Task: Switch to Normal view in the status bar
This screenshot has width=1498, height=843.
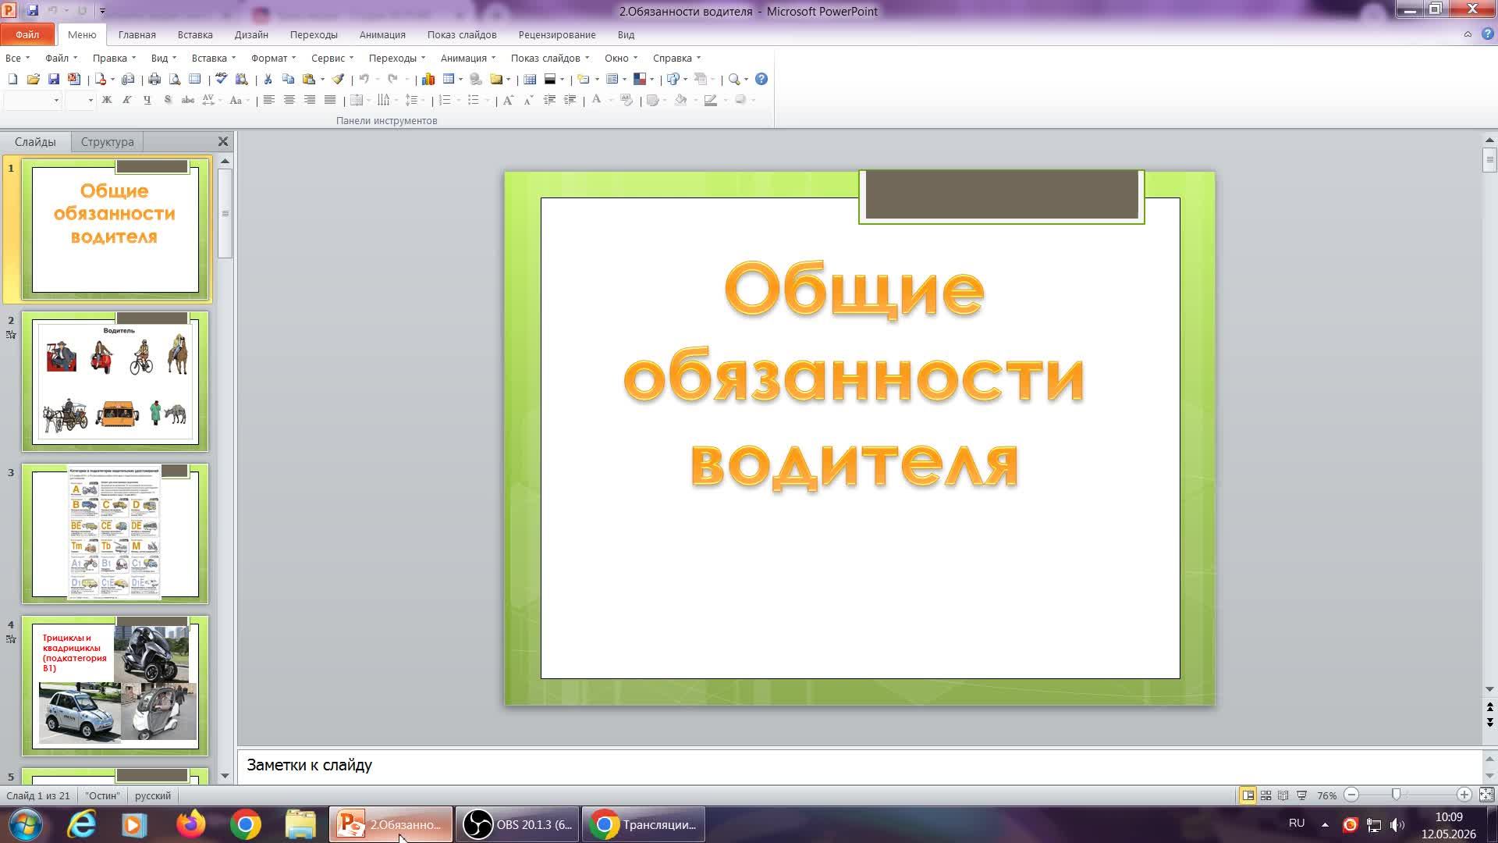Action: [1248, 795]
